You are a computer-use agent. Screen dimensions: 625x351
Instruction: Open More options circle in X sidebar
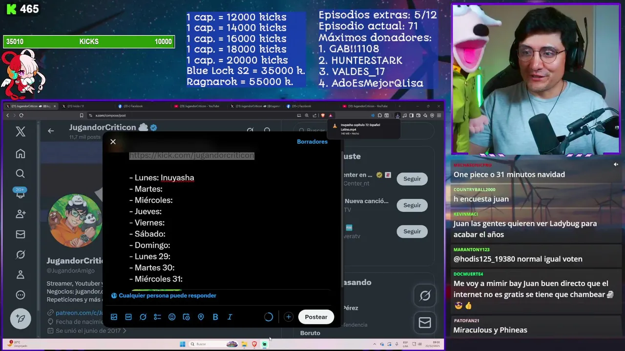[x=21, y=295]
